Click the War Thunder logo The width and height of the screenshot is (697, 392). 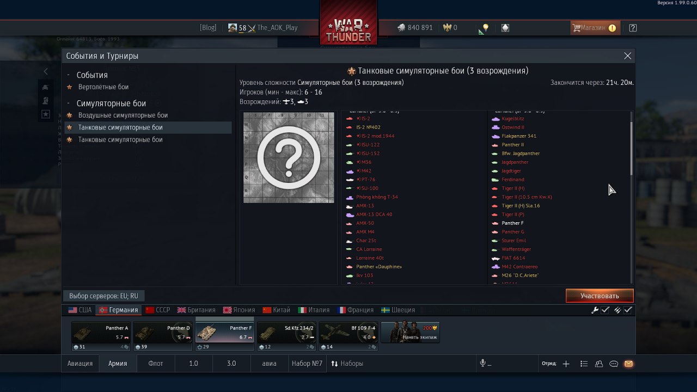pyautogui.click(x=348, y=30)
